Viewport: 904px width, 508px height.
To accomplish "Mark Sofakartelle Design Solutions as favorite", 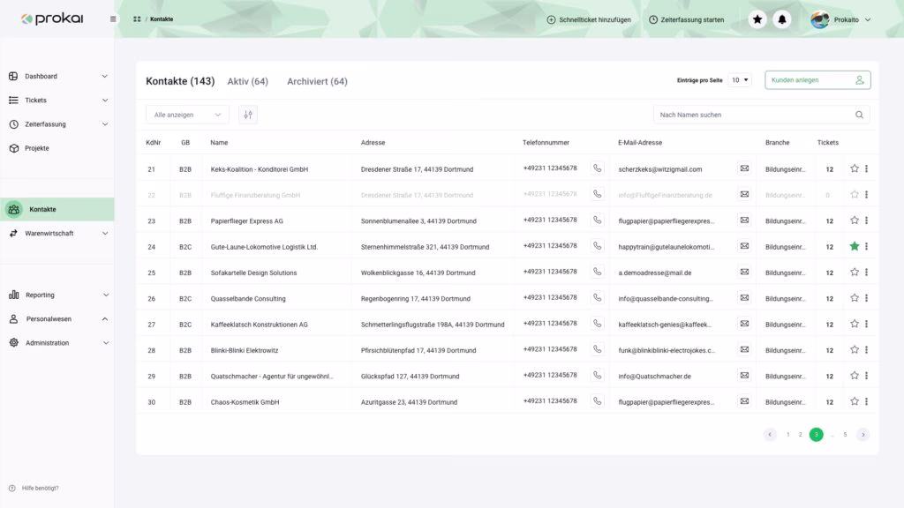I will [854, 273].
